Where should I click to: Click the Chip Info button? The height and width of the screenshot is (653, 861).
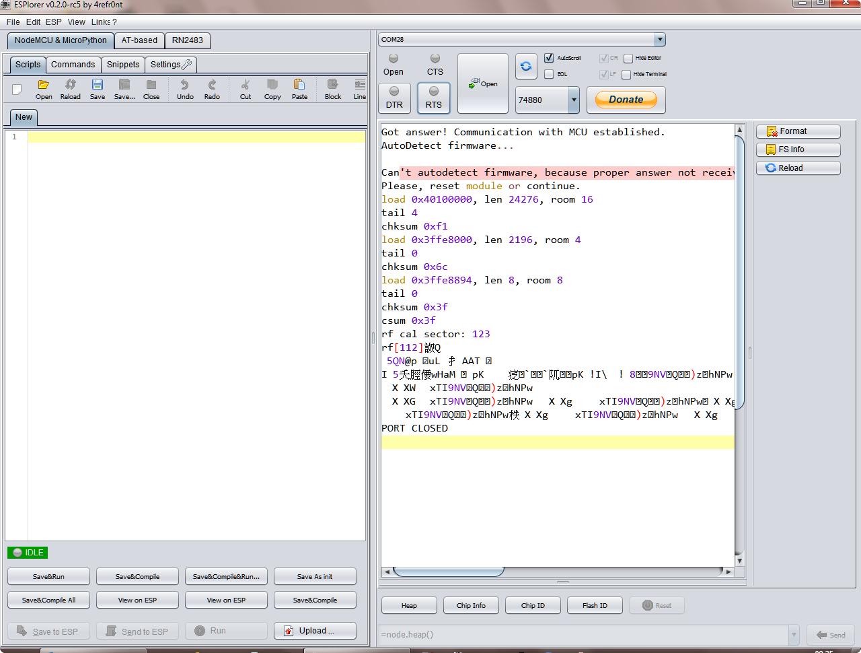471,605
